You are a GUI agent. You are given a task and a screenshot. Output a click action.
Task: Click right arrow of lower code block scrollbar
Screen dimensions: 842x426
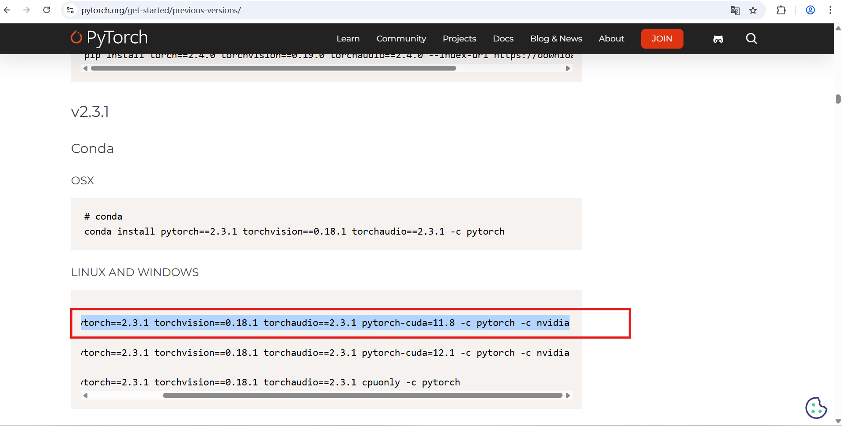click(x=568, y=396)
